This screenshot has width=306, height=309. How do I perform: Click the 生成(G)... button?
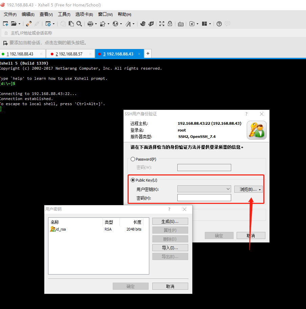(170, 221)
